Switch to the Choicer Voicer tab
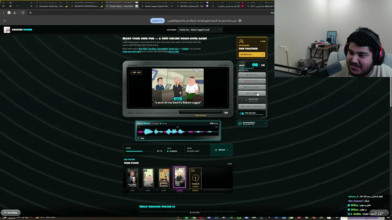The image size is (392, 220). (x=122, y=6)
